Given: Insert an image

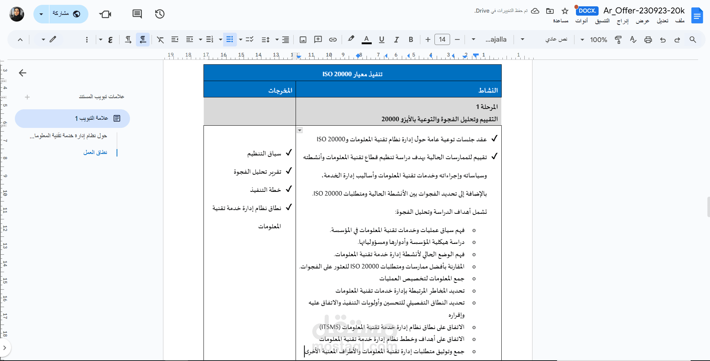Looking at the screenshot, I should [x=303, y=39].
